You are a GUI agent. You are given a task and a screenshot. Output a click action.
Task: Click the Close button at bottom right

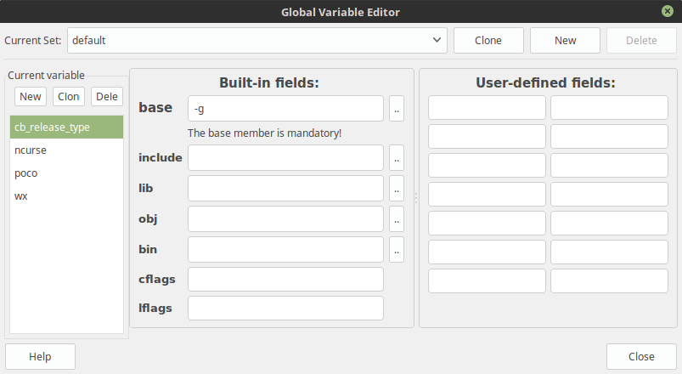[x=641, y=356]
